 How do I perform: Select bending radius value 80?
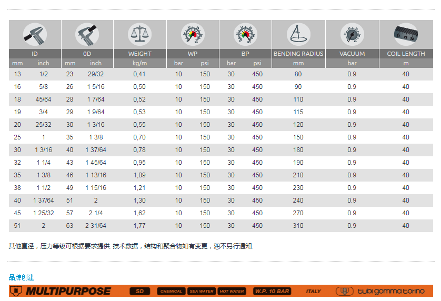pyautogui.click(x=298, y=74)
